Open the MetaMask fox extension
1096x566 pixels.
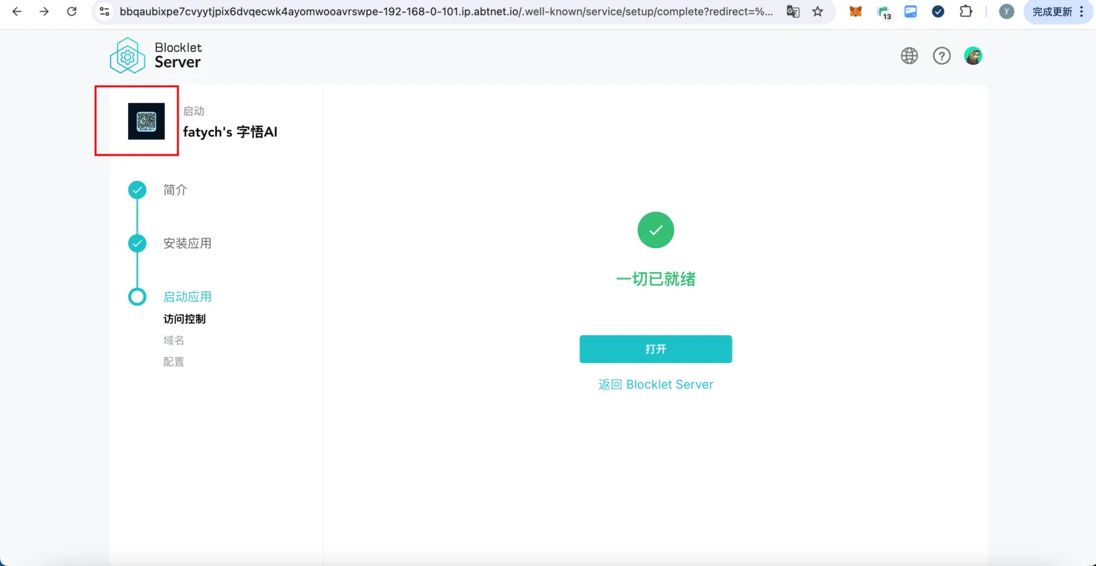(x=856, y=12)
